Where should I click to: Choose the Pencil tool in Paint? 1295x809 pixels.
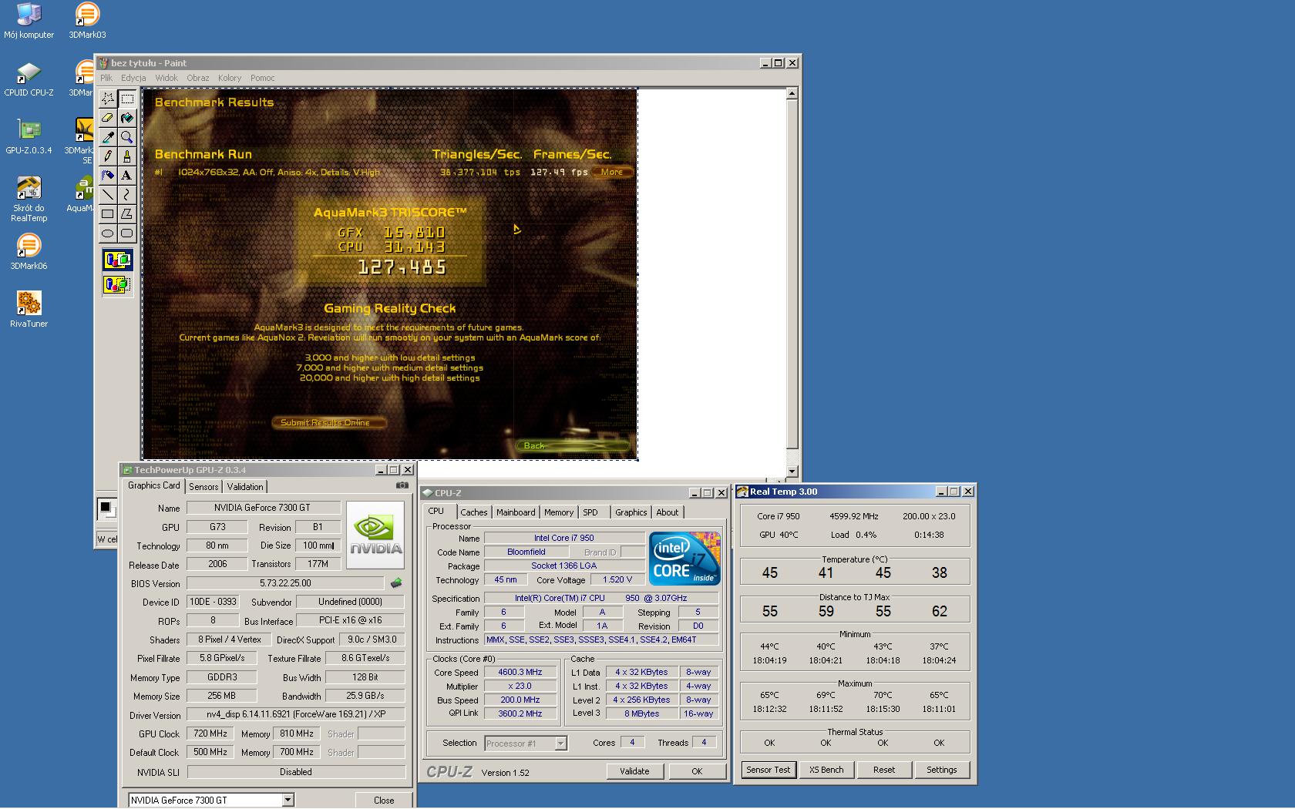pos(108,156)
